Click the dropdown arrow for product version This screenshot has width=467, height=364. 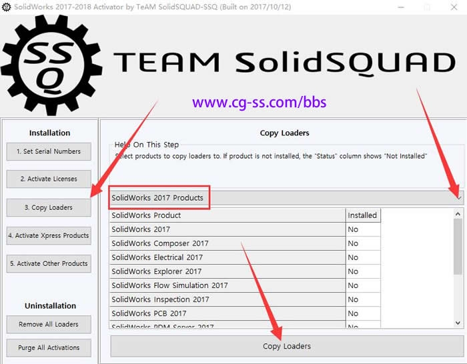(458, 197)
